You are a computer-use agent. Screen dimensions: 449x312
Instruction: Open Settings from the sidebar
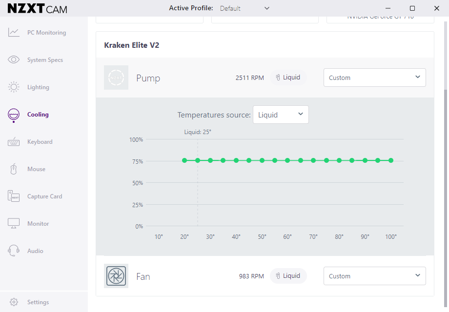pos(38,302)
